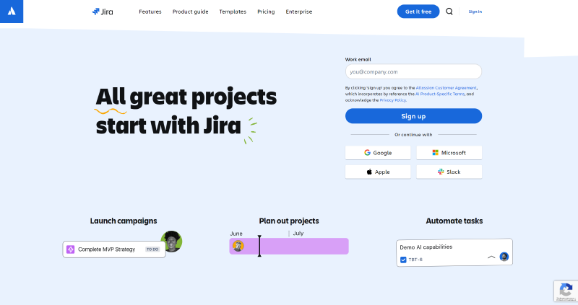Click the Plan out projects heading
The image size is (578, 305).
(288, 221)
